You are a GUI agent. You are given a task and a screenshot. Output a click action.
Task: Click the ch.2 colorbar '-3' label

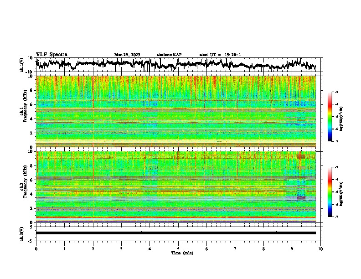[x=336, y=167]
